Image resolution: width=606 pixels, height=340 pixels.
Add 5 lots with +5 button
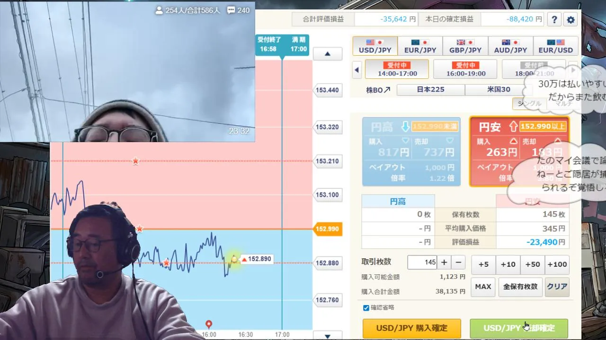point(483,264)
